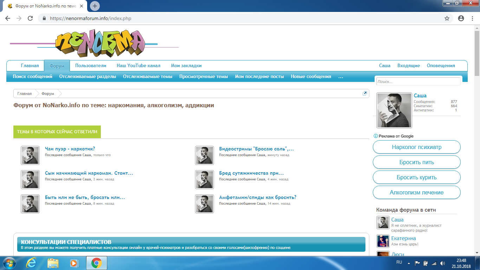Reload the page with the refresh button
This screenshot has width=480, height=270.
(30, 18)
